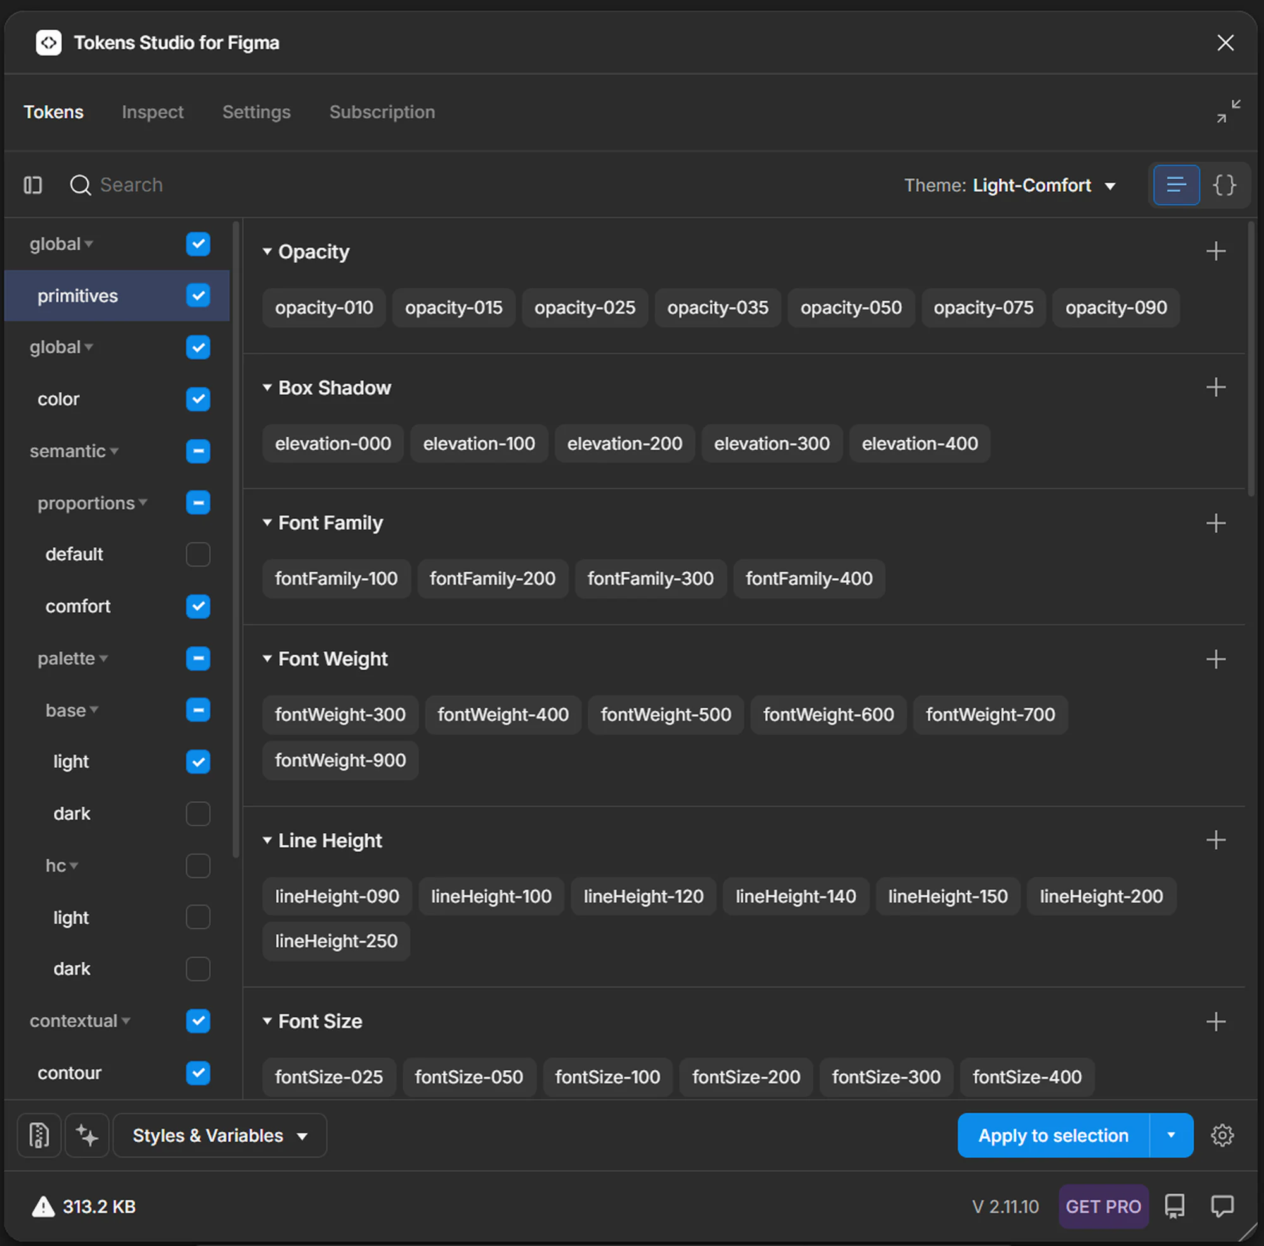
Task: Click the token list scrollbar
Action: (x=1250, y=360)
